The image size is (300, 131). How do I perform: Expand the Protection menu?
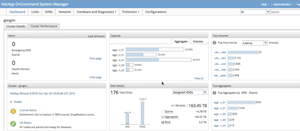pos(131,12)
